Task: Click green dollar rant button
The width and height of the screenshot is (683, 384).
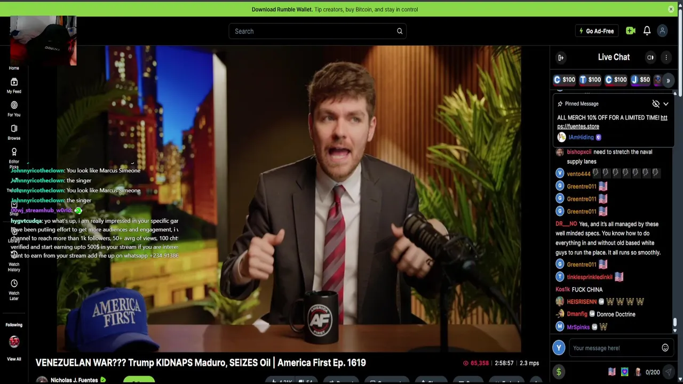Action: pos(559,372)
